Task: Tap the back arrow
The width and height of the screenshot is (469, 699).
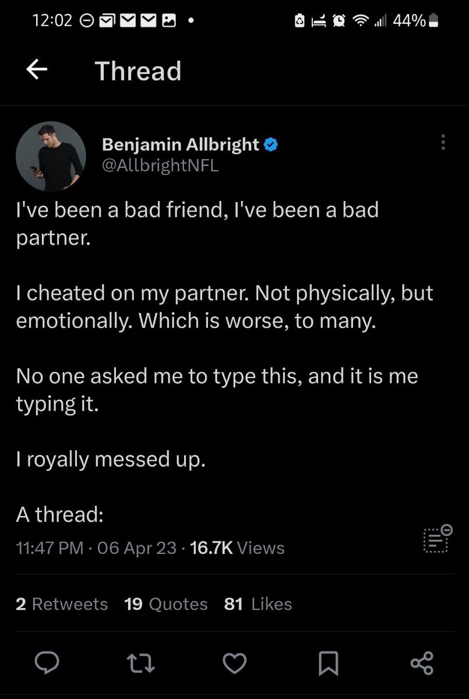Action: (37, 70)
